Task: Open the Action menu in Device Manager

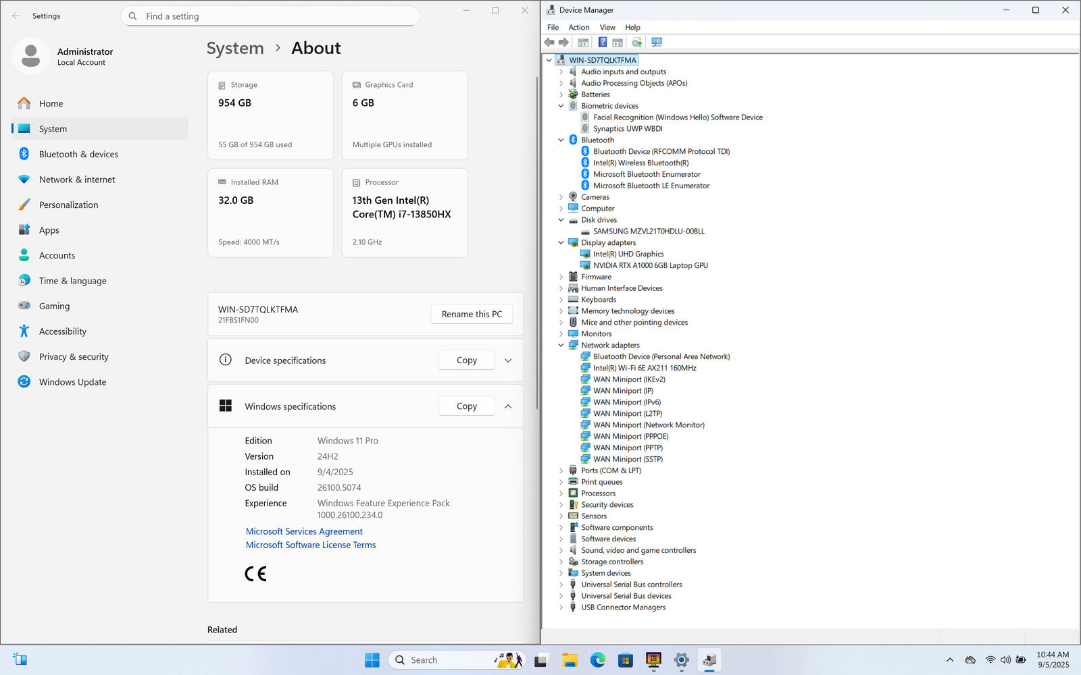Action: [x=578, y=28]
